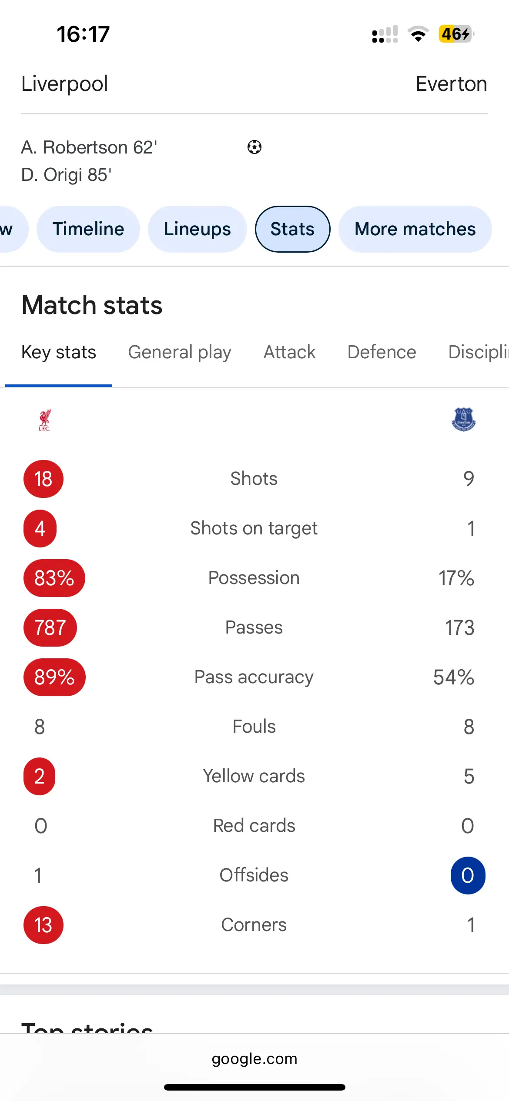
Task: Tap Everton's blue offsides badge
Action: click(468, 875)
